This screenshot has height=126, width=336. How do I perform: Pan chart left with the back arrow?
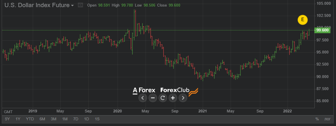(x=143, y=98)
